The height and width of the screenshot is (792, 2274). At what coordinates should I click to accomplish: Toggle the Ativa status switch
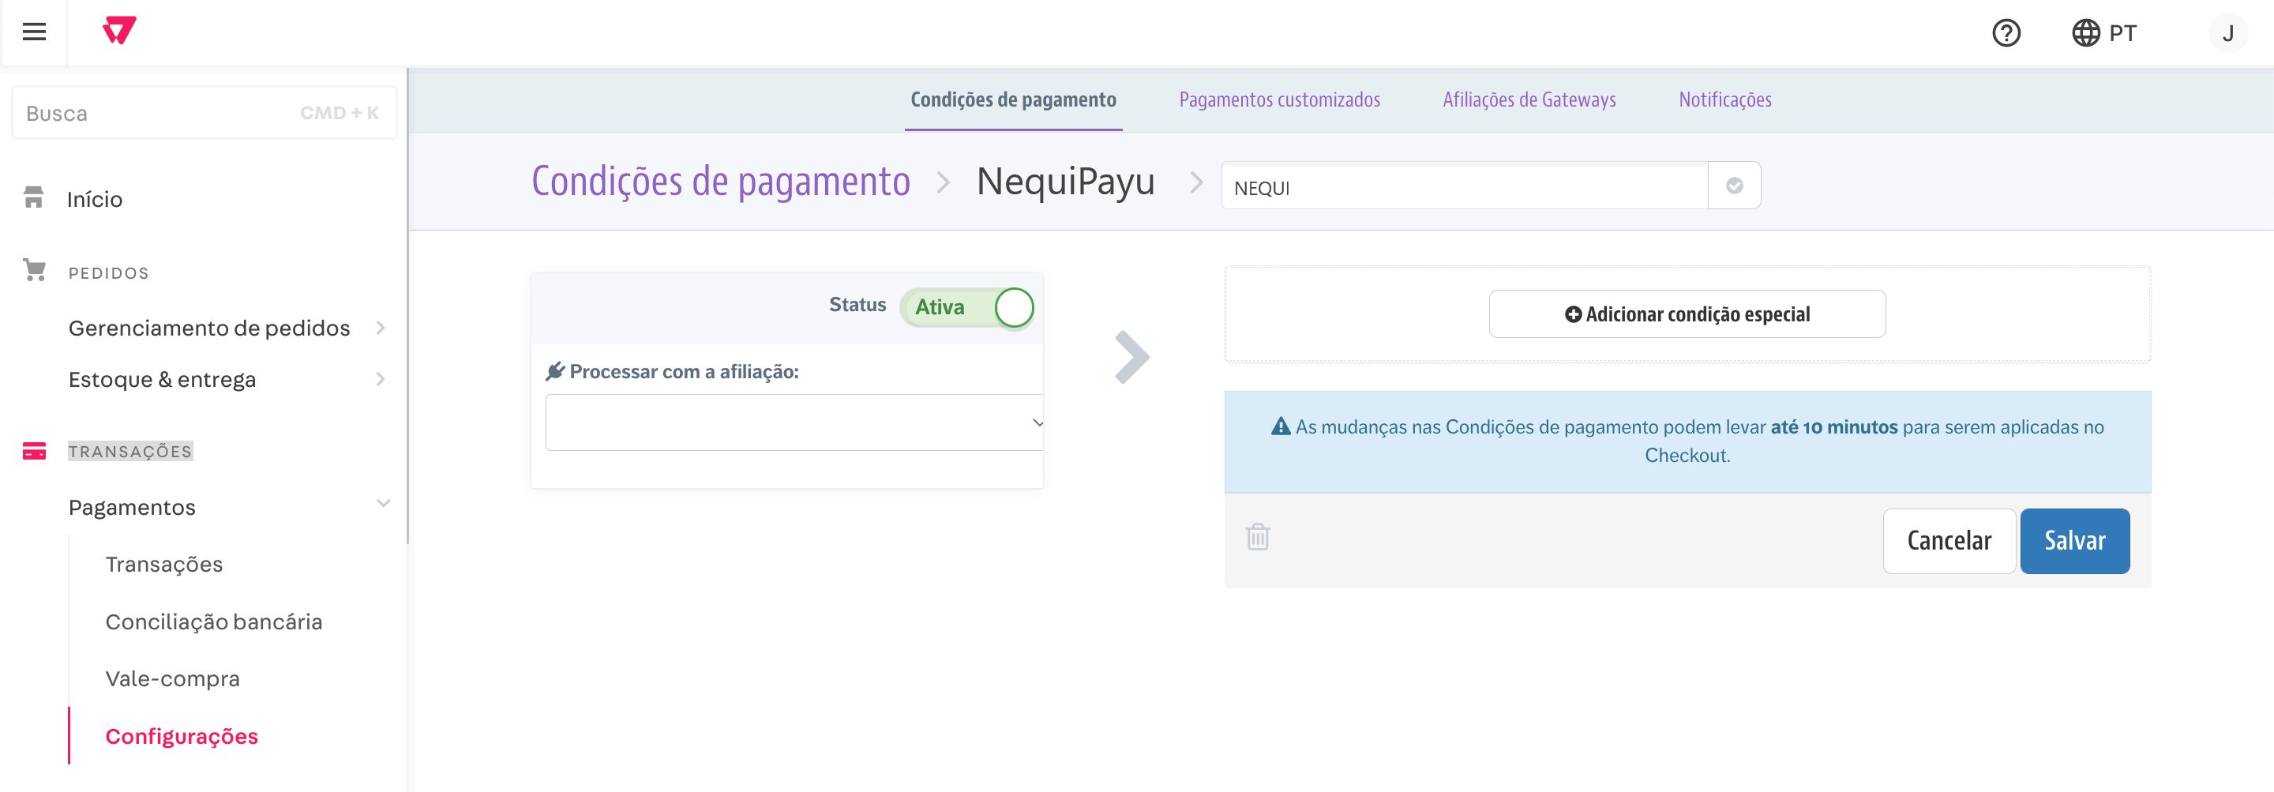[x=966, y=307]
